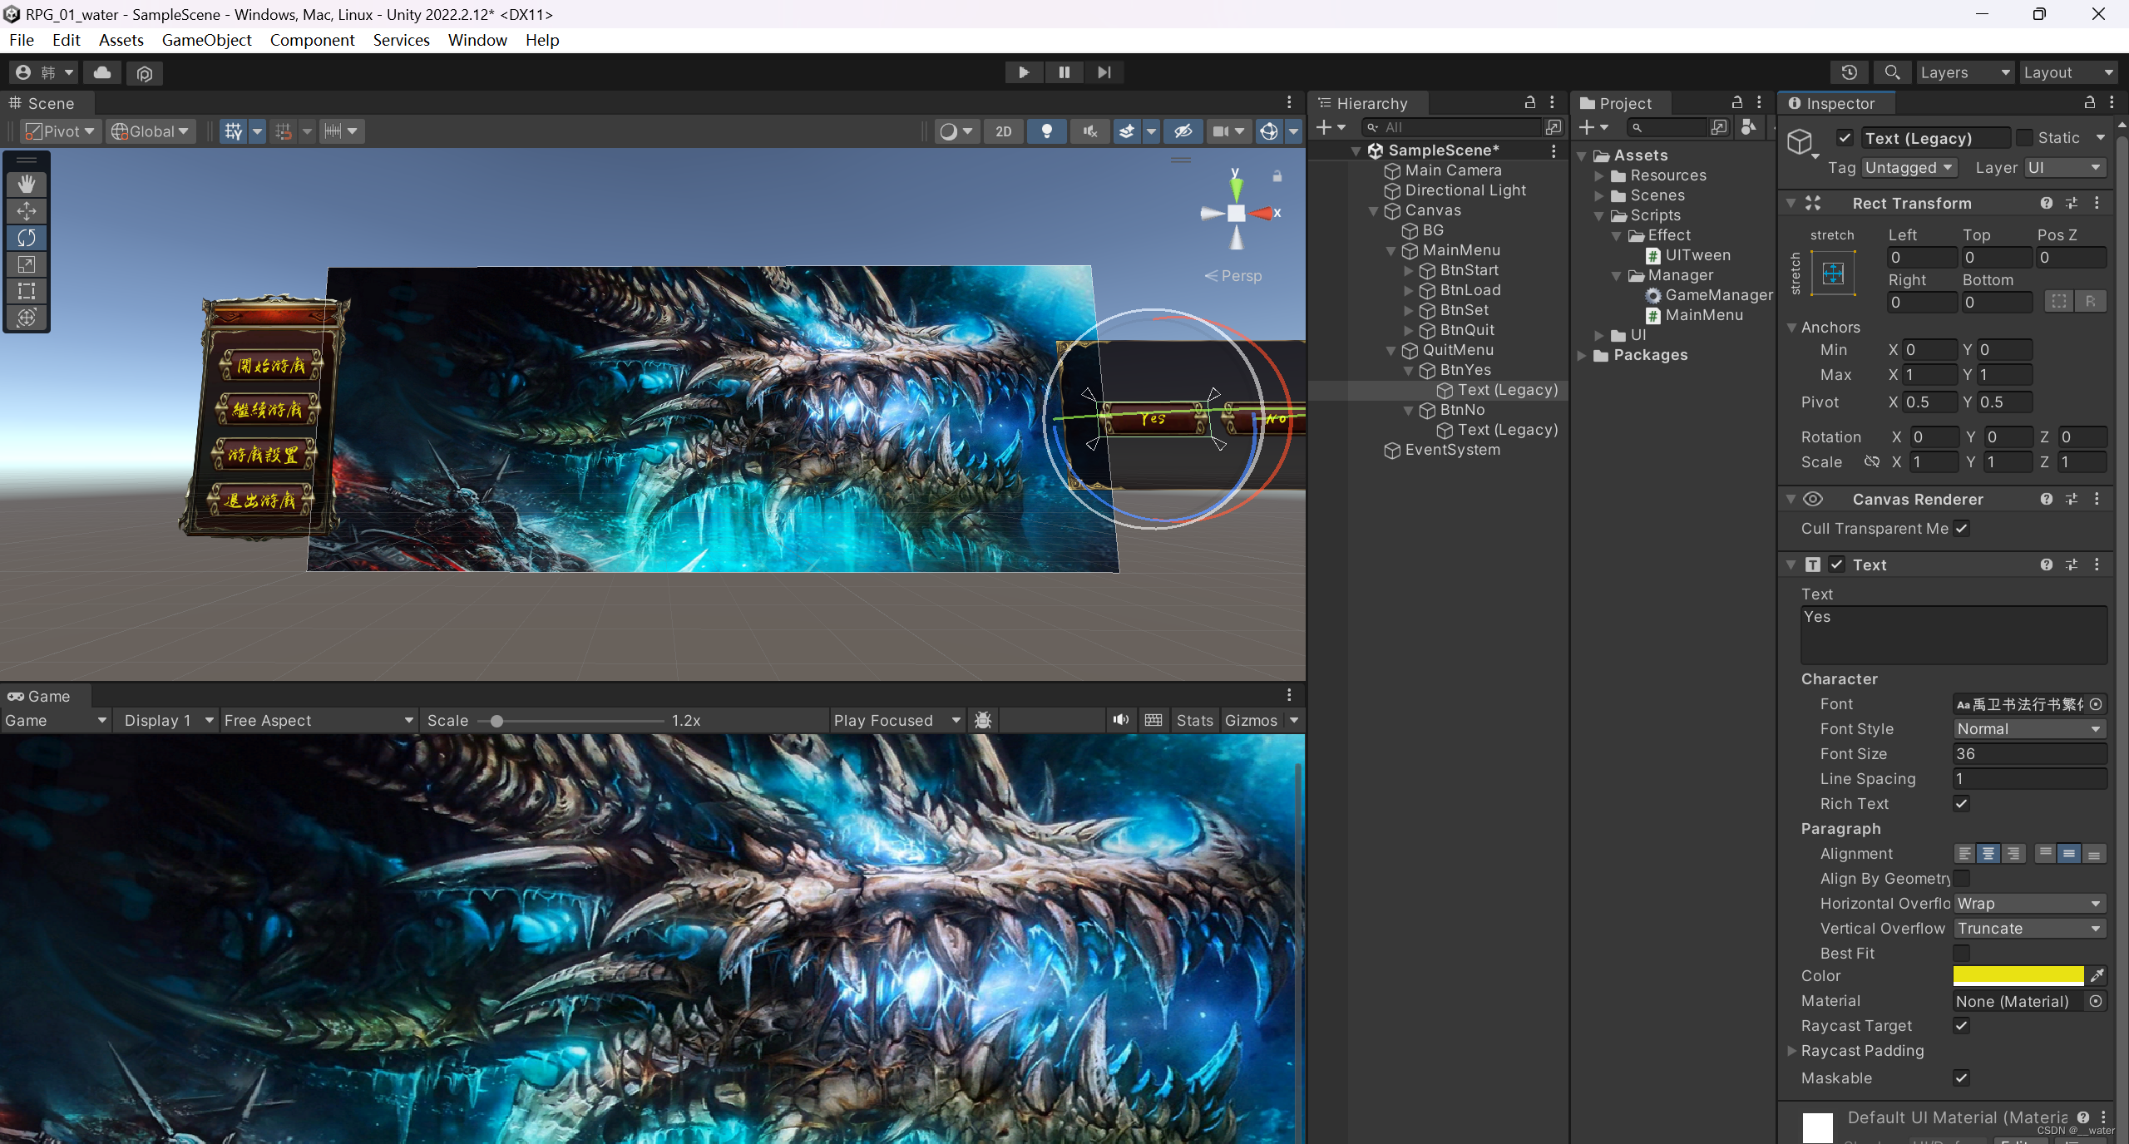Enable Align By Geometry checkbox
Viewport: 2129px width, 1144px height.
click(1961, 879)
